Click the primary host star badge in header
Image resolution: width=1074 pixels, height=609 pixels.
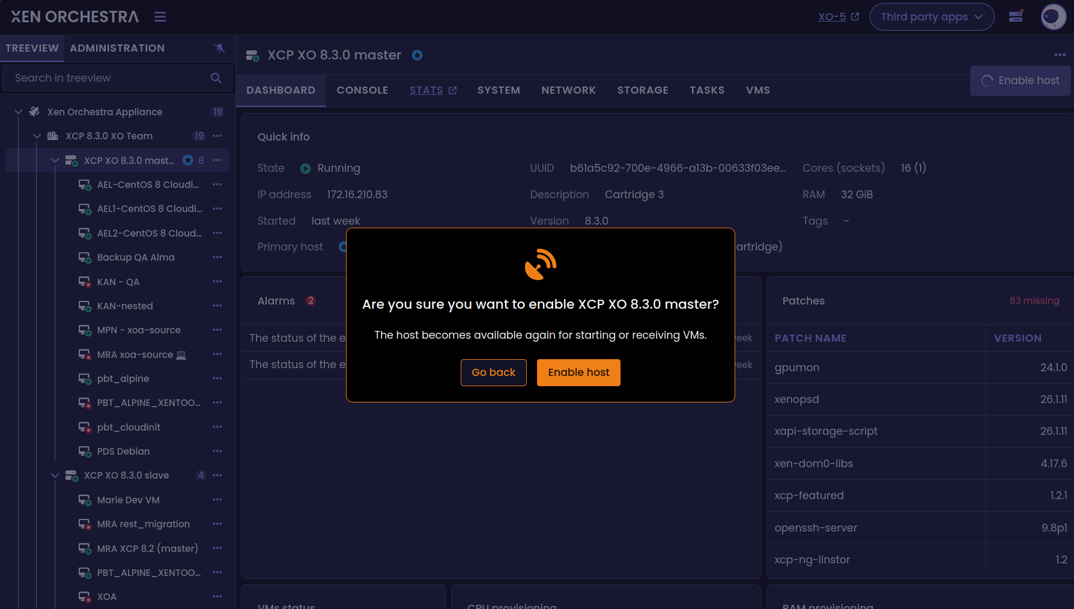(x=417, y=55)
